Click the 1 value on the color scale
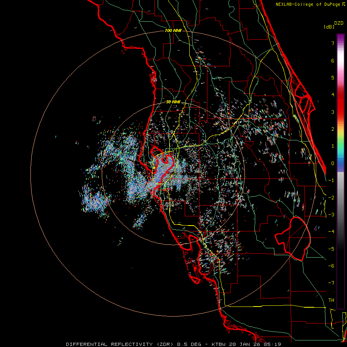Viewport: 347px width, 347px height. pyautogui.click(x=333, y=146)
